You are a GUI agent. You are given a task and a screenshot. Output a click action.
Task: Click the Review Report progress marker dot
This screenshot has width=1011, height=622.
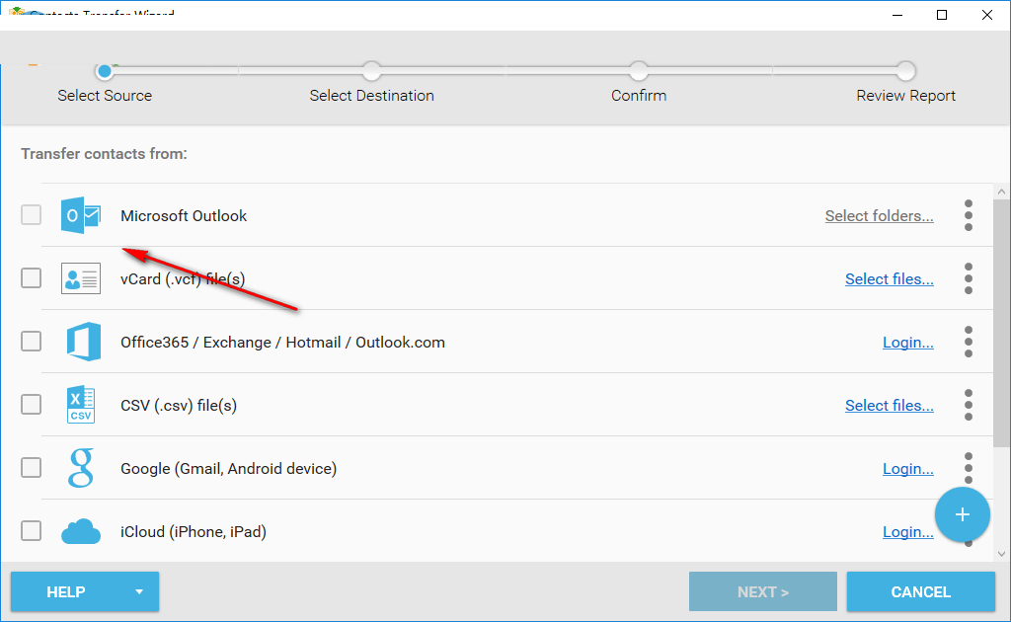click(905, 71)
